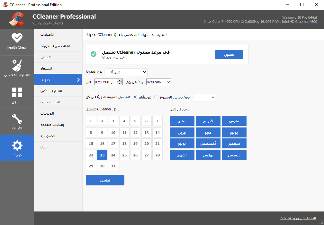Open the إعدادات متقدمة advanced settings item
This screenshot has width=324, height=225.
[x=58, y=125]
